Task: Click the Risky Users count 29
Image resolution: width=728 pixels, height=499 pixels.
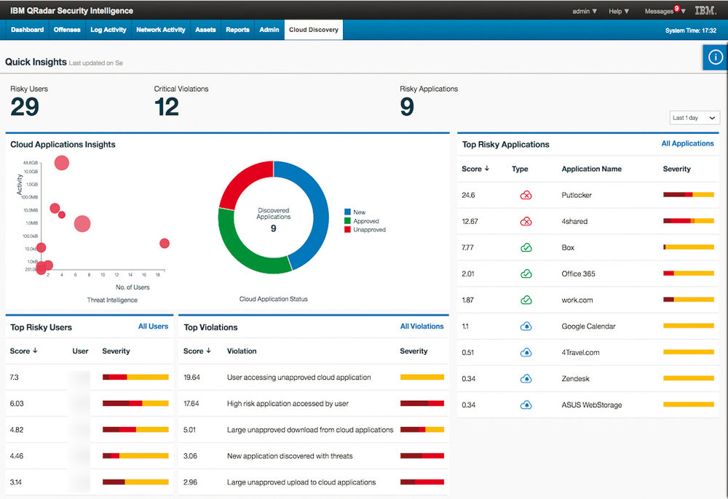Action: 25,107
